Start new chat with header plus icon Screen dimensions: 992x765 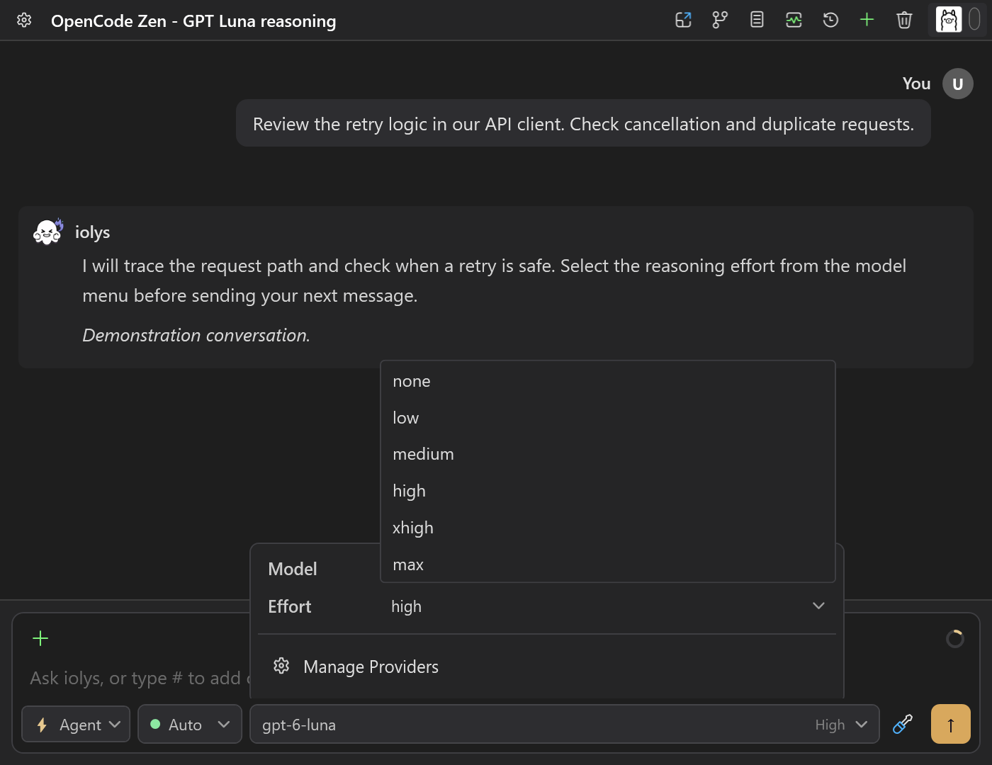tap(867, 20)
